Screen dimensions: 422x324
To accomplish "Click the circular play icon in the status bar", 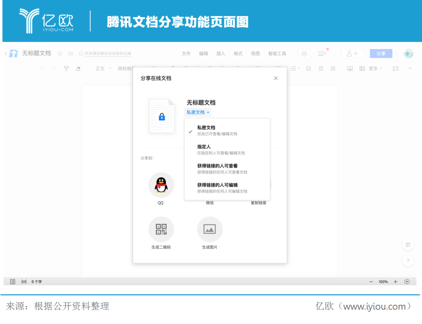I will [407, 281].
